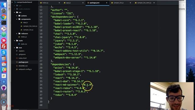Open src index.js in the tree
Screen dimensions: 195x110
point(24,37)
